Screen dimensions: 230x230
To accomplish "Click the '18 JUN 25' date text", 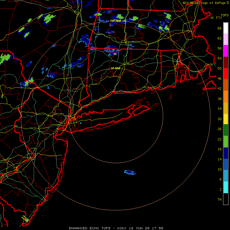I will (139, 228).
